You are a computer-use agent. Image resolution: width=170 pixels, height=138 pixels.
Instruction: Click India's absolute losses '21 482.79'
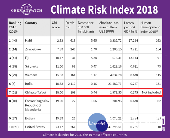point(115,84)
